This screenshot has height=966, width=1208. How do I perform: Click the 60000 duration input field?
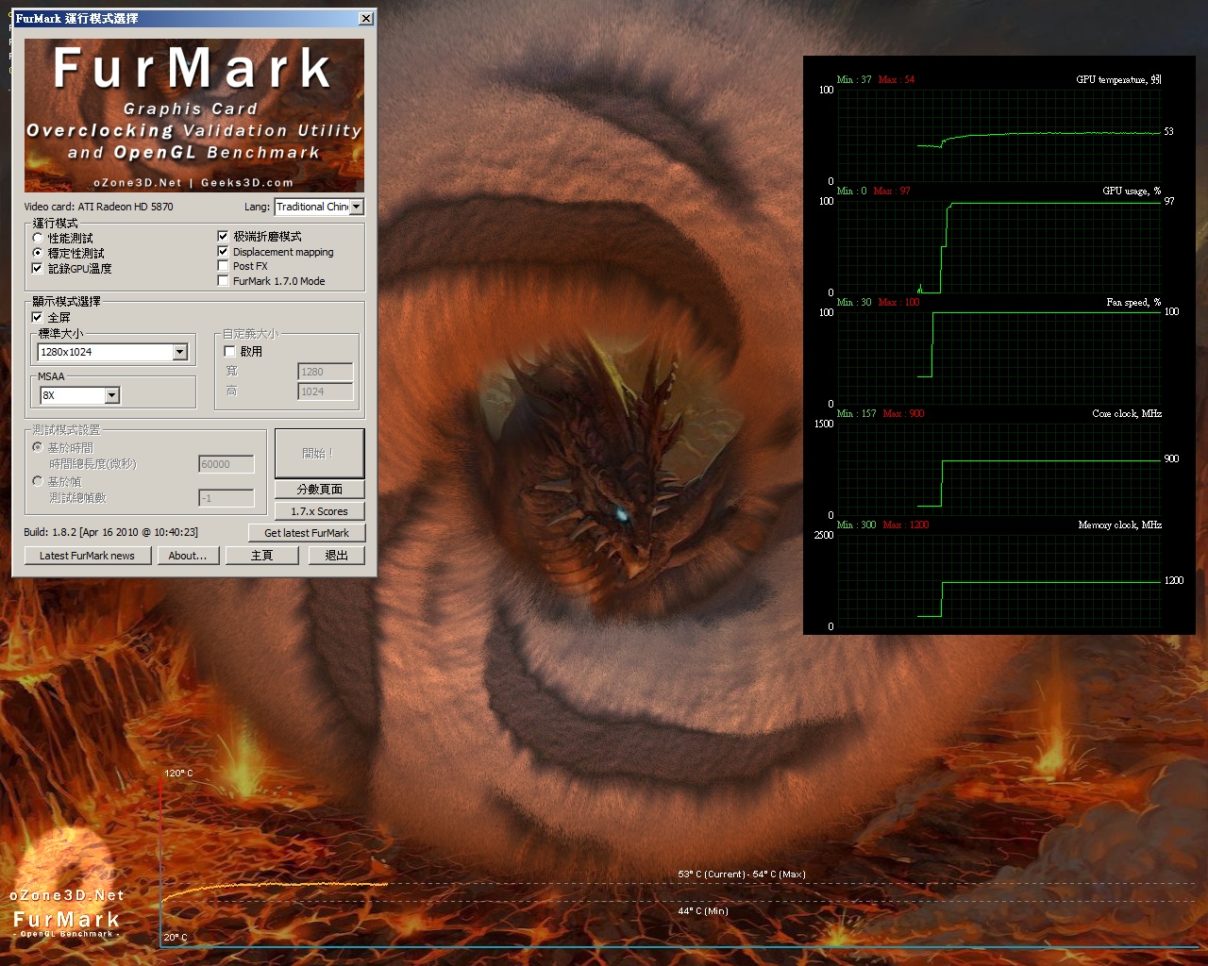[226, 464]
